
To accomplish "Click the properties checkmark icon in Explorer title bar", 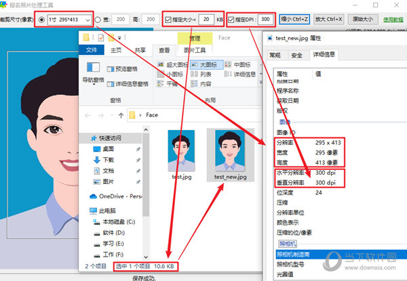I will 101,38.
